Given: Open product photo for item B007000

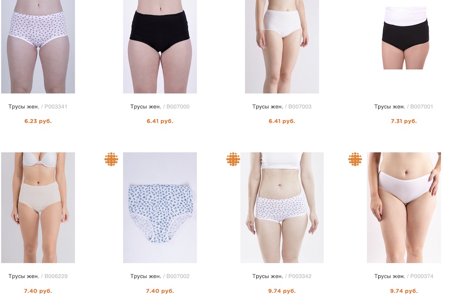Looking at the screenshot, I should pyautogui.click(x=160, y=47).
